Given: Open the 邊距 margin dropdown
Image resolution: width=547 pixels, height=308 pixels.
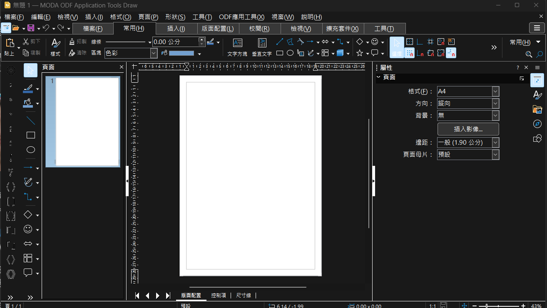Looking at the screenshot, I should point(468,143).
